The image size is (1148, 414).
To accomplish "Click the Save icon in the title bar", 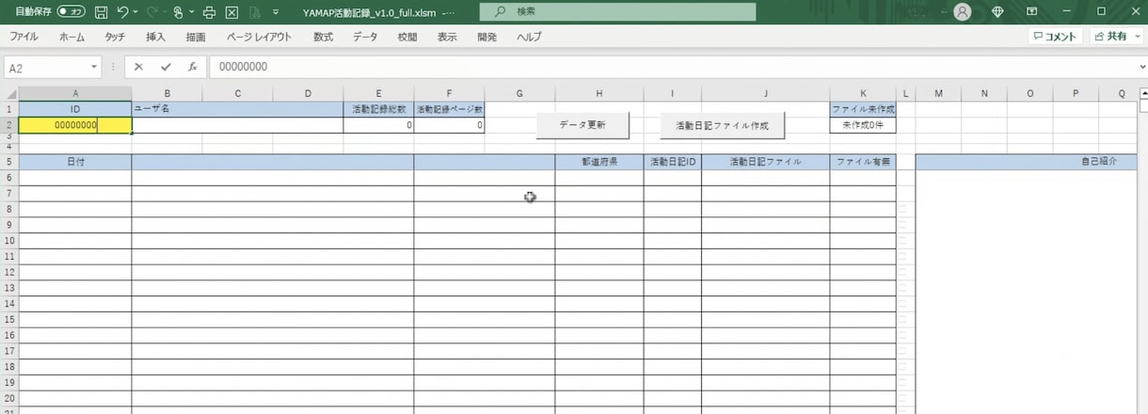I will point(101,12).
